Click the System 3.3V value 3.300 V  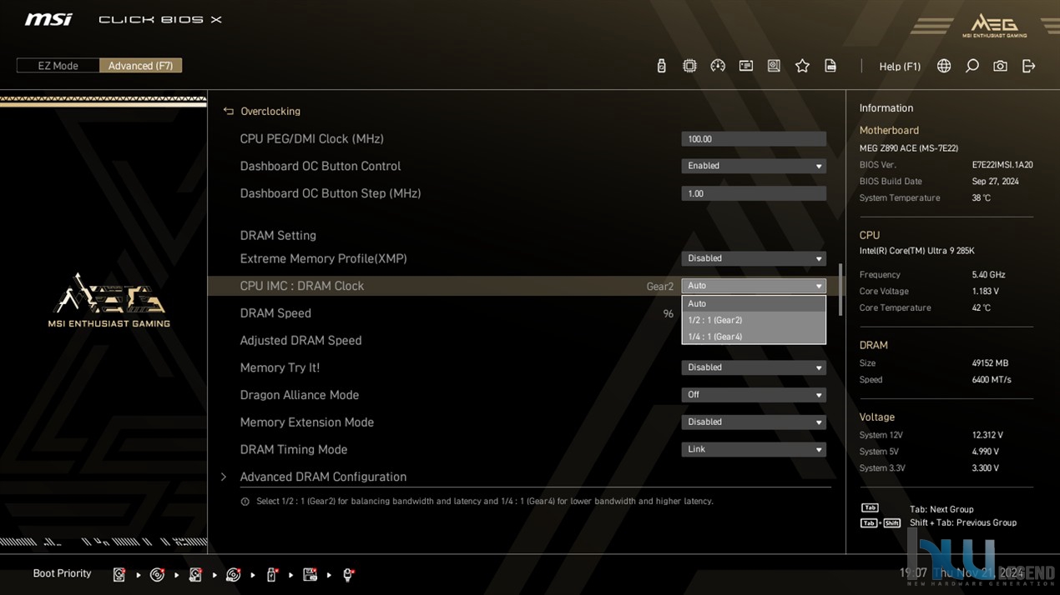pyautogui.click(x=986, y=468)
